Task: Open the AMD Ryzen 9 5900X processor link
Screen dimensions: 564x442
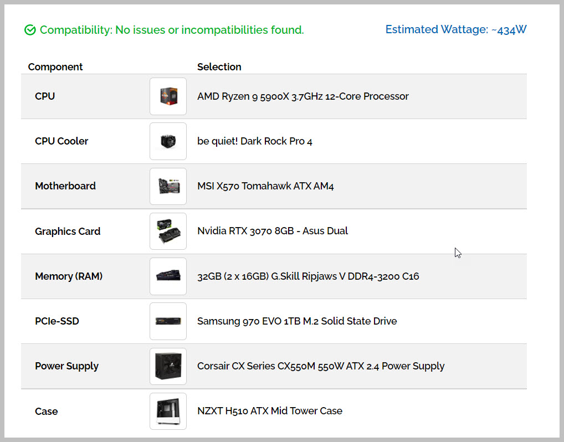Action: [x=302, y=96]
